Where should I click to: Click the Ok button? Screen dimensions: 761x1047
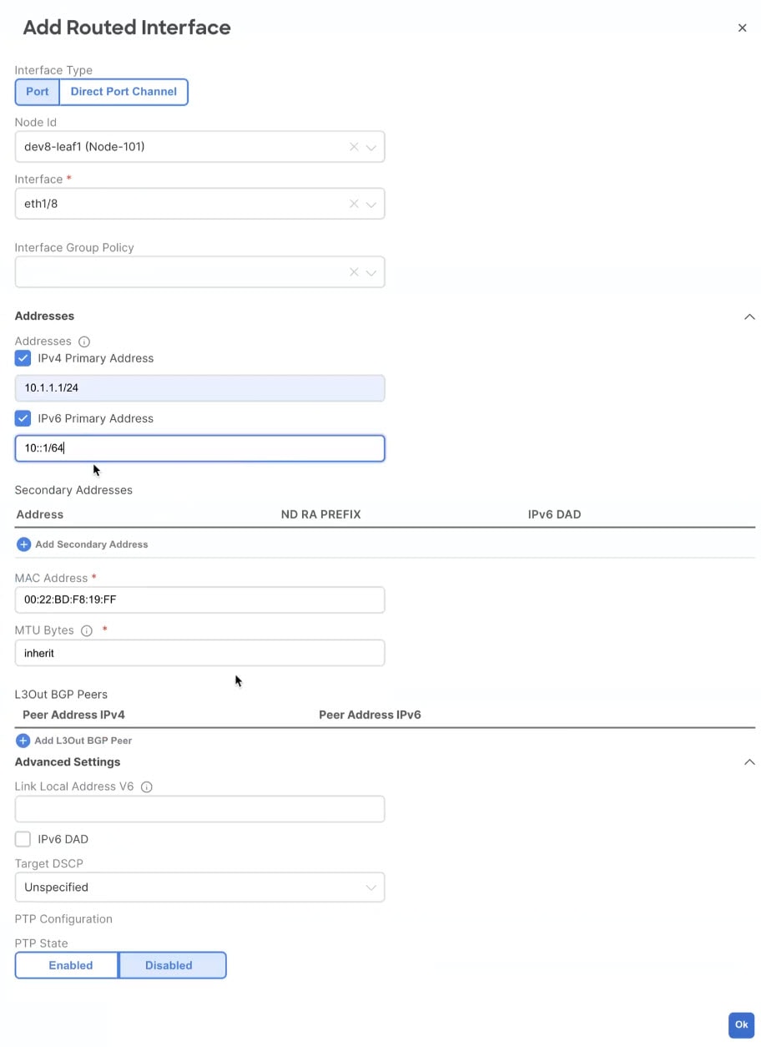[x=741, y=1025]
